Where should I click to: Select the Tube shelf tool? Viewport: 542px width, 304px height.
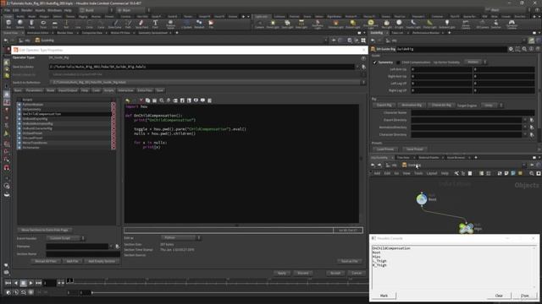coord(31,24)
